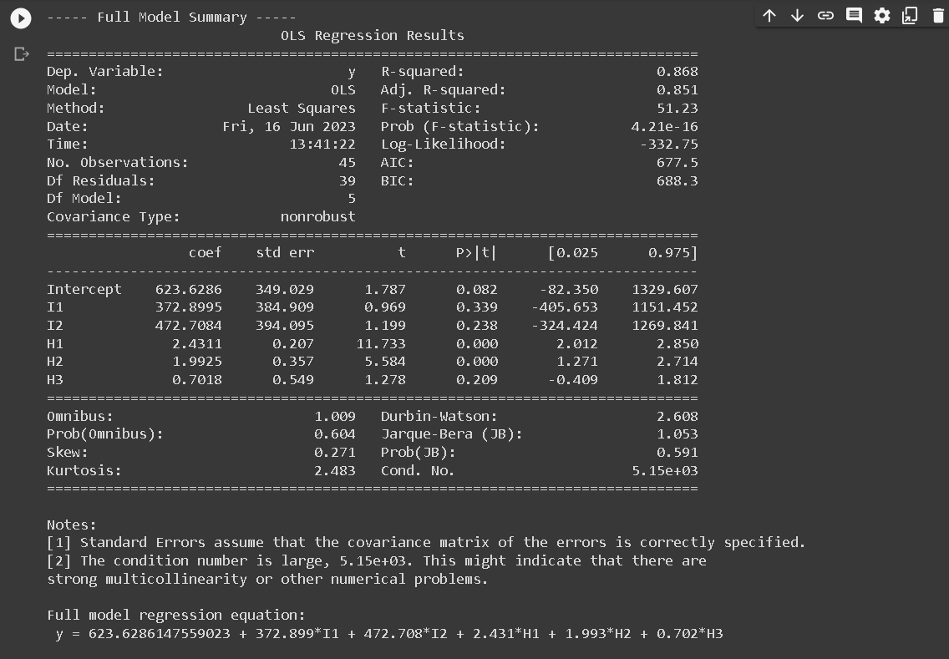Screen dimensions: 949x659
Task: Copy link to cell via chain icon
Action: pyautogui.click(x=825, y=16)
